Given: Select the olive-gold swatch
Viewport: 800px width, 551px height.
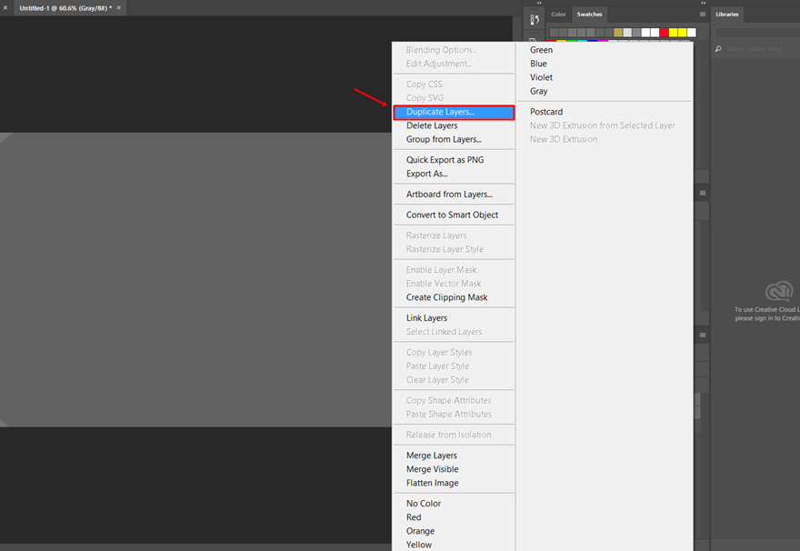Looking at the screenshot, I should (x=618, y=33).
